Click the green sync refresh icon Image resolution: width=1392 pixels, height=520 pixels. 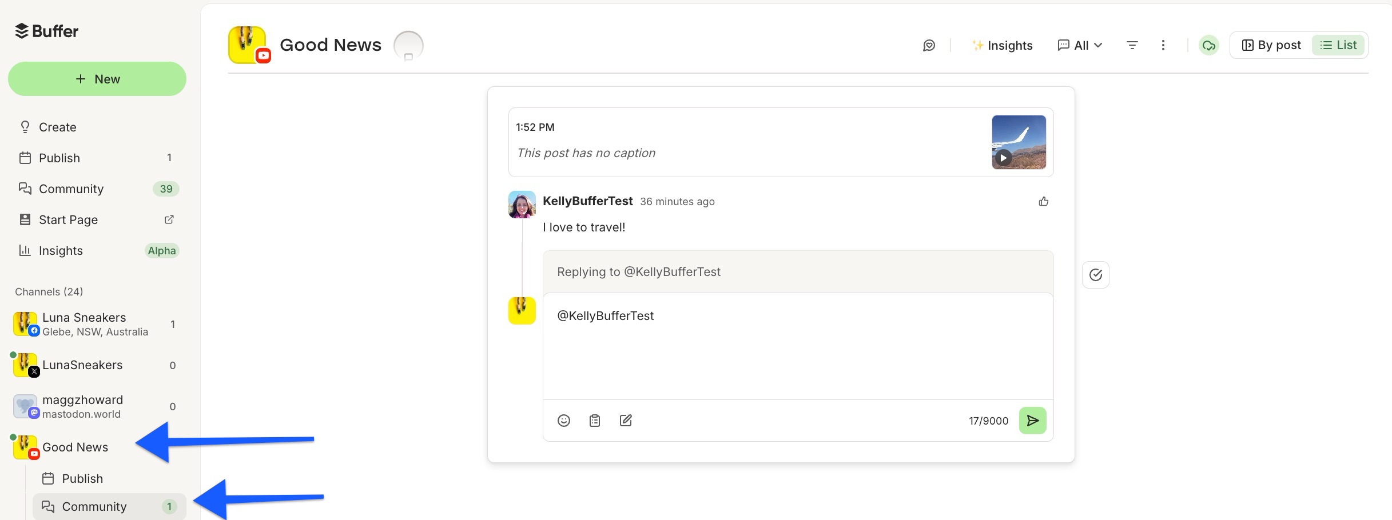tap(1209, 45)
